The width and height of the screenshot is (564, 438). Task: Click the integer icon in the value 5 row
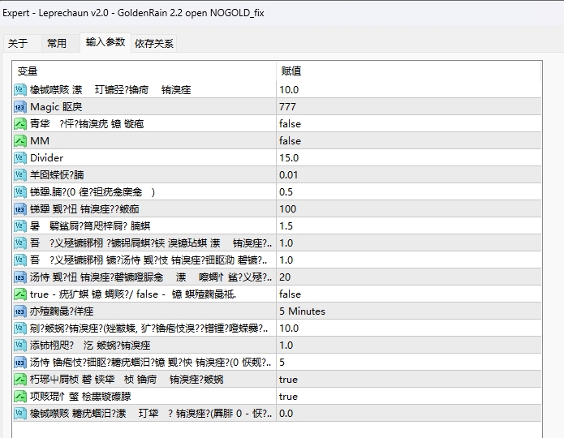click(x=20, y=362)
